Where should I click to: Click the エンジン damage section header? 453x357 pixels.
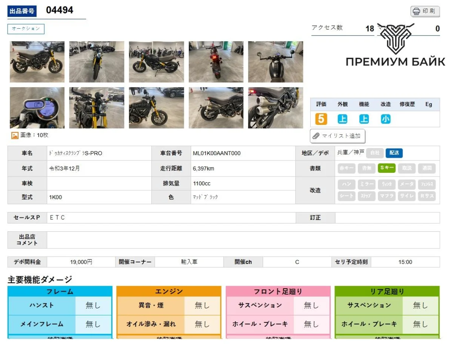click(169, 291)
